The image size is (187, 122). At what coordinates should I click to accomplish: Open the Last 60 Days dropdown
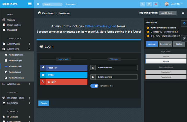click(x=167, y=13)
